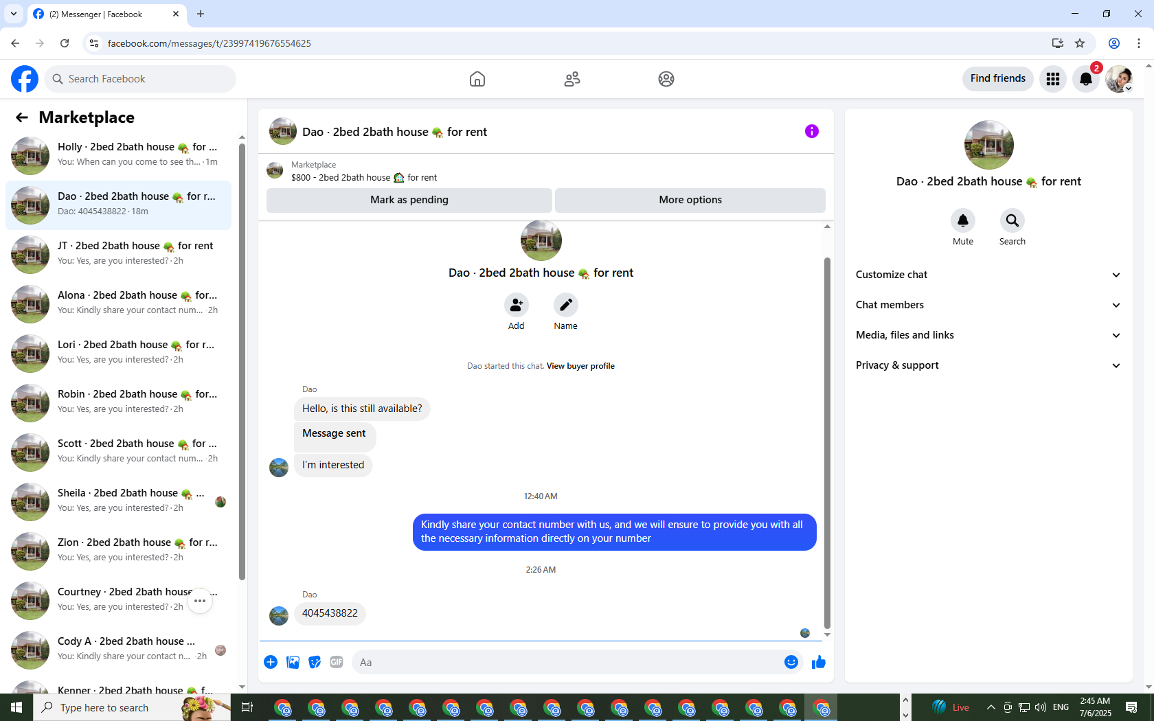Open conversation information icon in chat header
The width and height of the screenshot is (1154, 721).
[x=812, y=131]
